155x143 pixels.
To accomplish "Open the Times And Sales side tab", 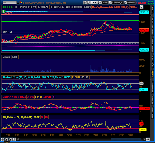I will pyautogui.click(x=152, y=26).
